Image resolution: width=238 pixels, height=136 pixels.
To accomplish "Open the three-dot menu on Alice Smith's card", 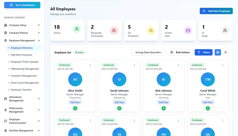I will click(x=90, y=65).
